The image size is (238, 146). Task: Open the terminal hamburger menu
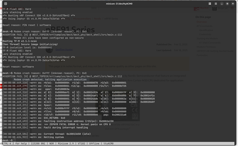[x=216, y=4]
